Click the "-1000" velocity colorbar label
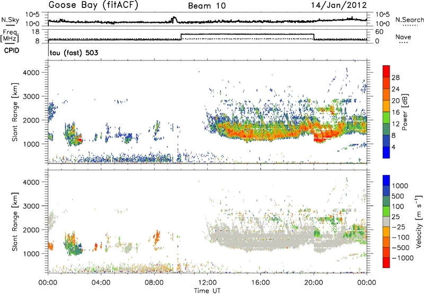The image size is (424, 294). tap(402, 258)
